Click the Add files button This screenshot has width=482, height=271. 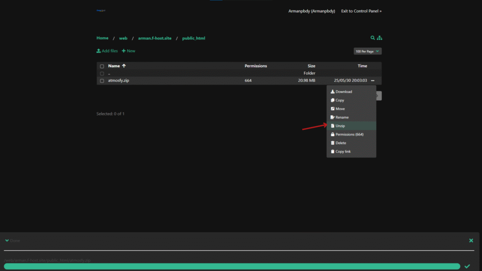coord(107,51)
